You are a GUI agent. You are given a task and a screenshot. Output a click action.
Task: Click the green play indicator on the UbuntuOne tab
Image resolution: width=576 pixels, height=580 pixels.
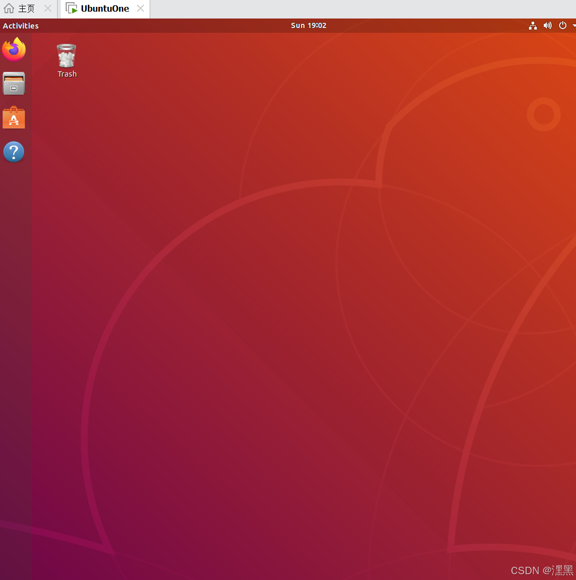click(x=72, y=8)
